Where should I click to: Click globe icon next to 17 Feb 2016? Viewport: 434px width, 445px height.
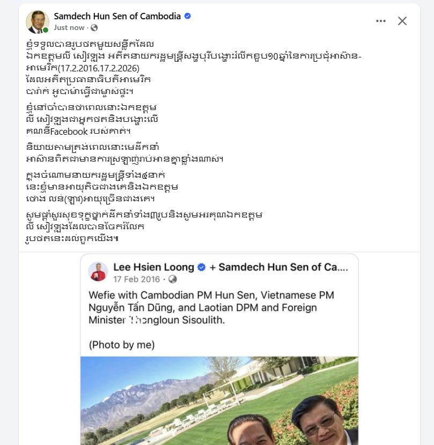click(173, 279)
